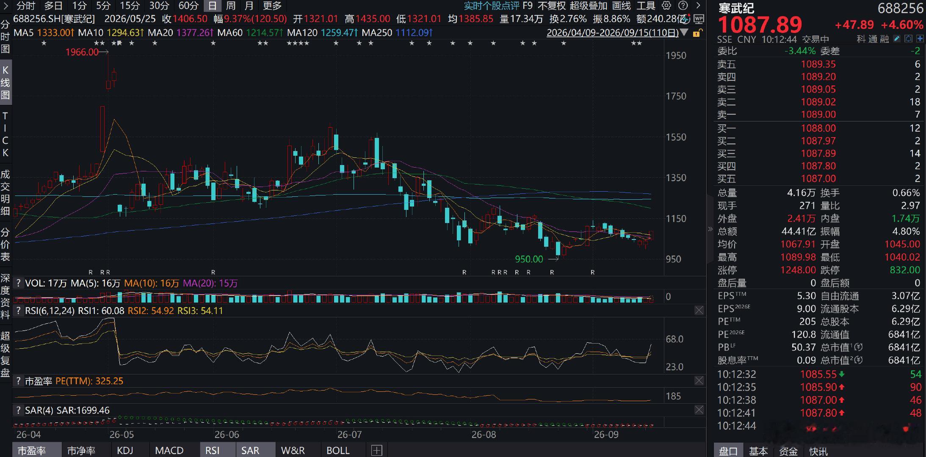Click the F9 button
Image resolution: width=926 pixels, height=457 pixels.
coord(528,6)
